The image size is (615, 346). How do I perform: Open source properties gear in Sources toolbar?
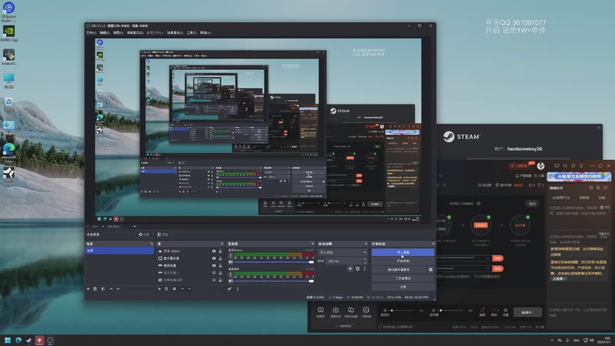click(175, 289)
